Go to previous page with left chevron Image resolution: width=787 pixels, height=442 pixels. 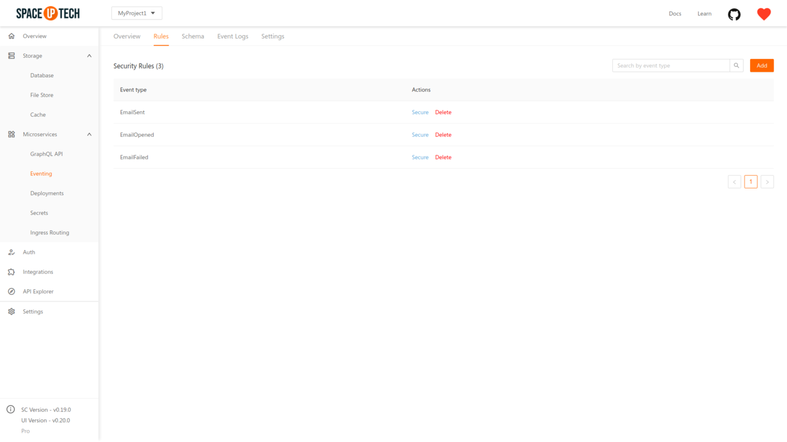(x=734, y=182)
